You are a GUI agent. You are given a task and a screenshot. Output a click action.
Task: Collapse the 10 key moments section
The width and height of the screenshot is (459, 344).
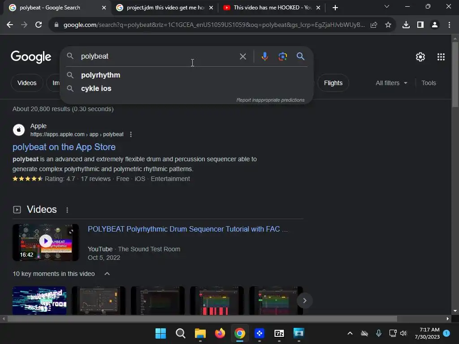[x=107, y=274]
